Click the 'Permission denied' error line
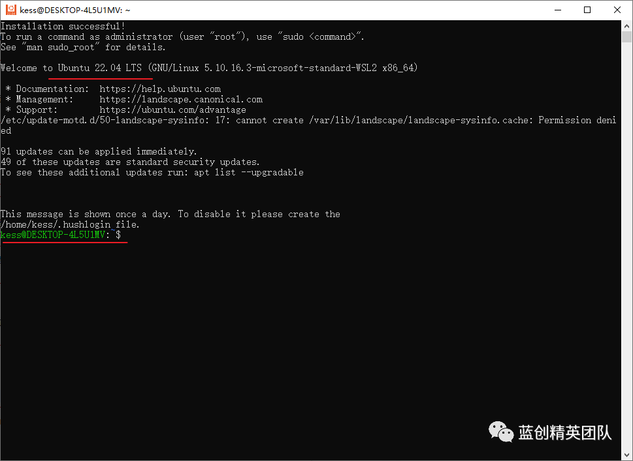 coord(308,125)
